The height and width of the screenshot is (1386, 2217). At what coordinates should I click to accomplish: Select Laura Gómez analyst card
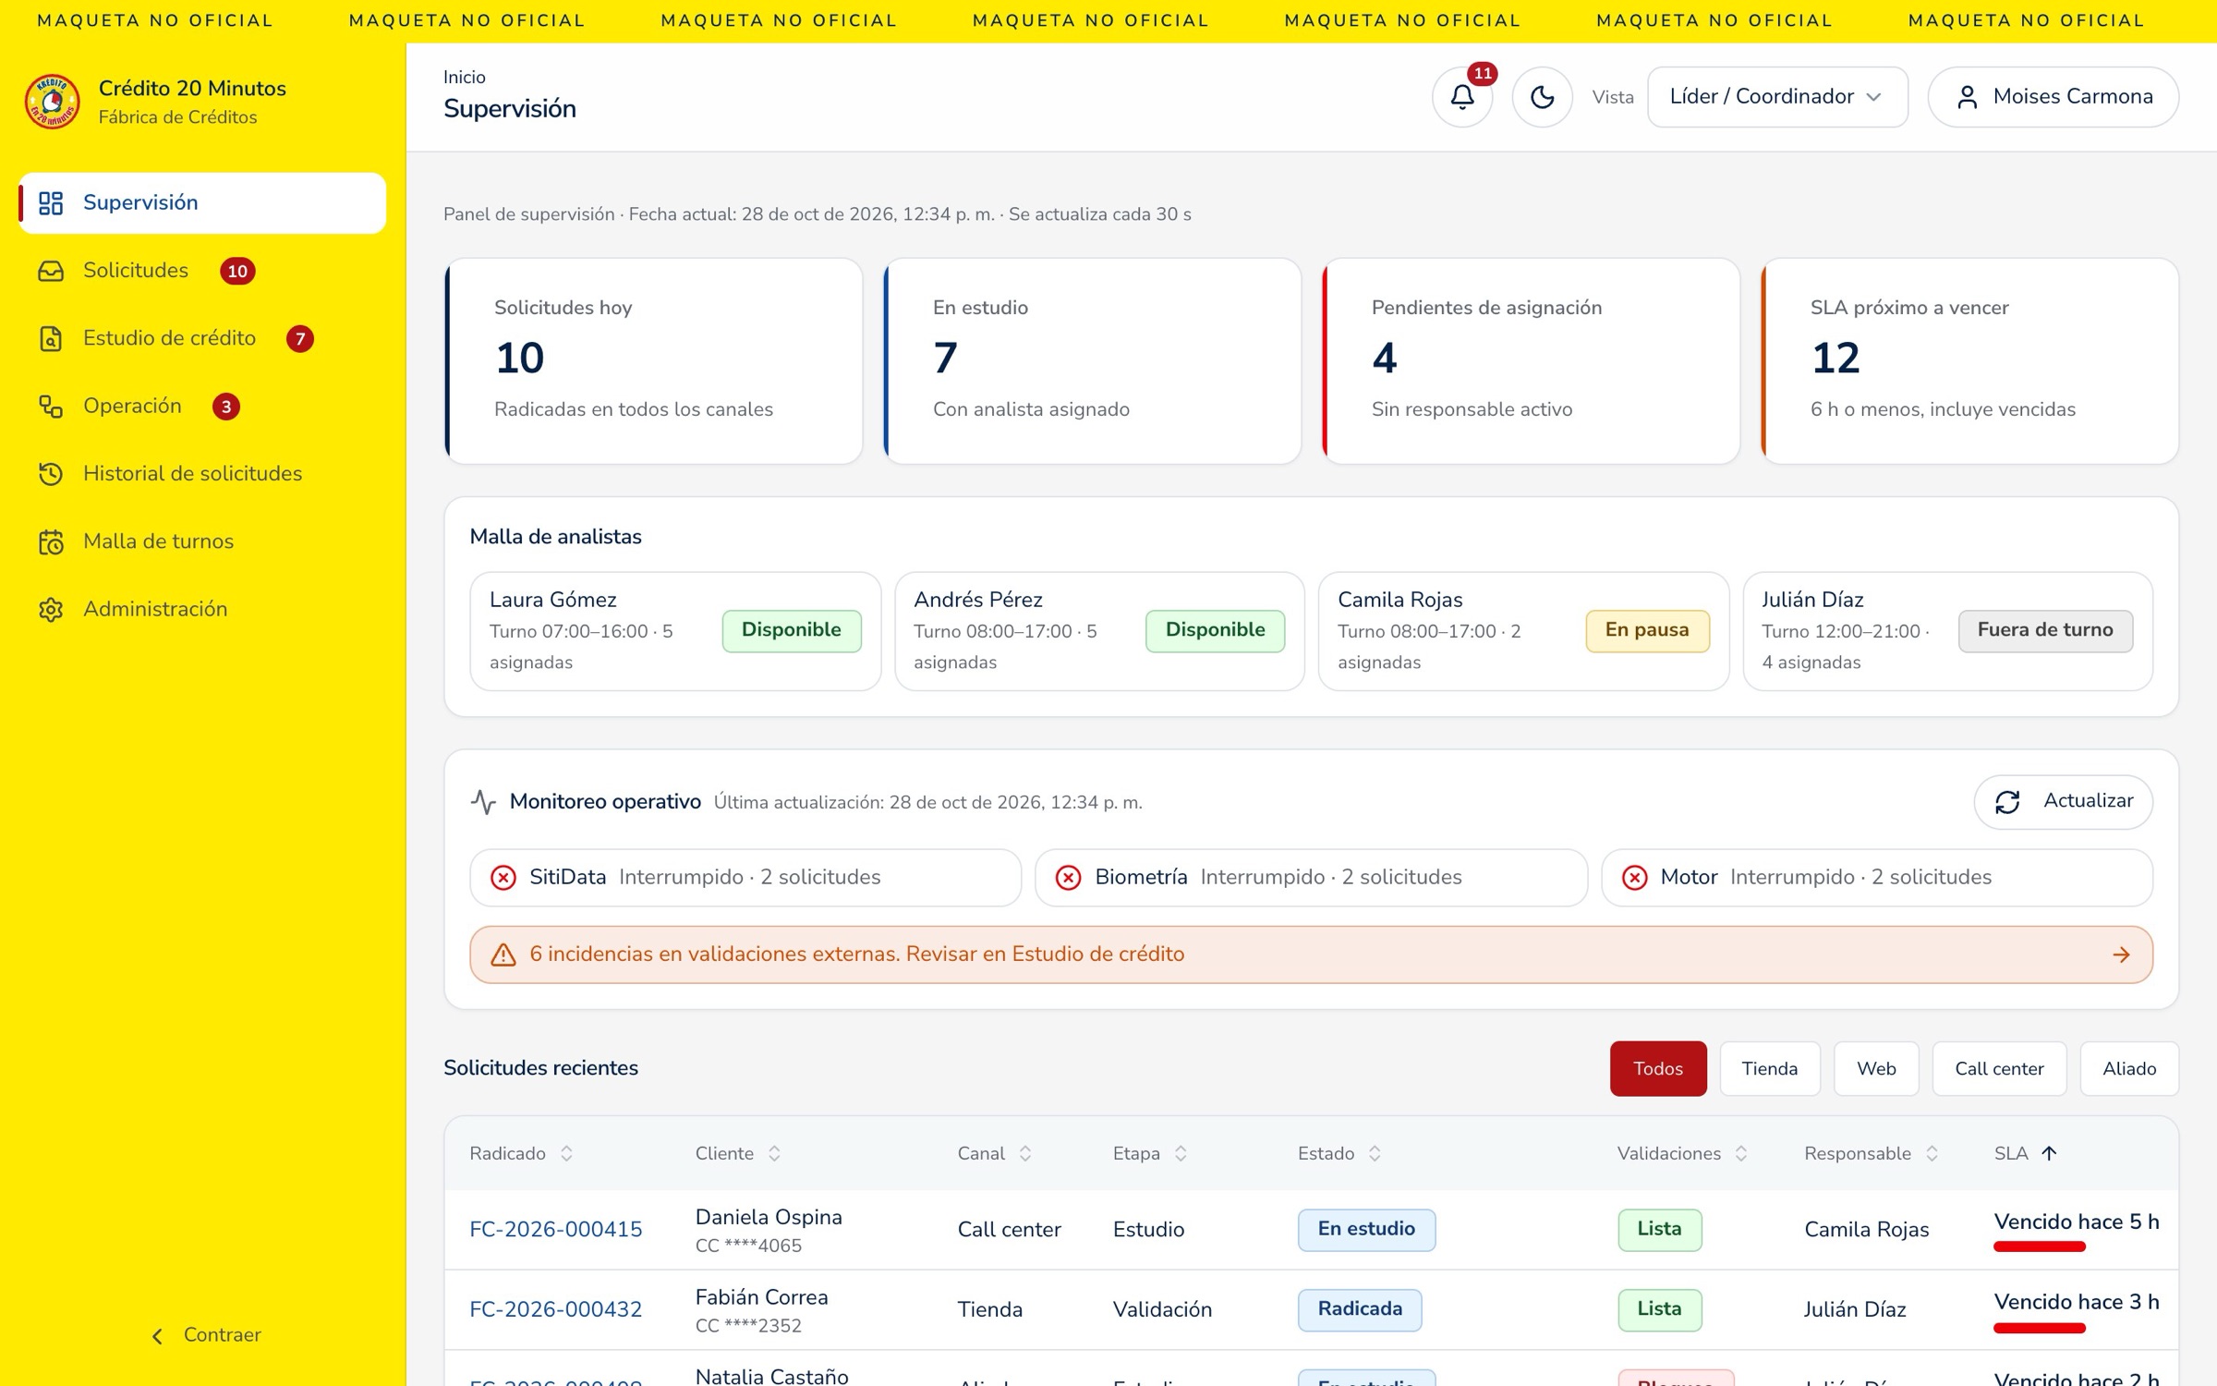(x=675, y=631)
